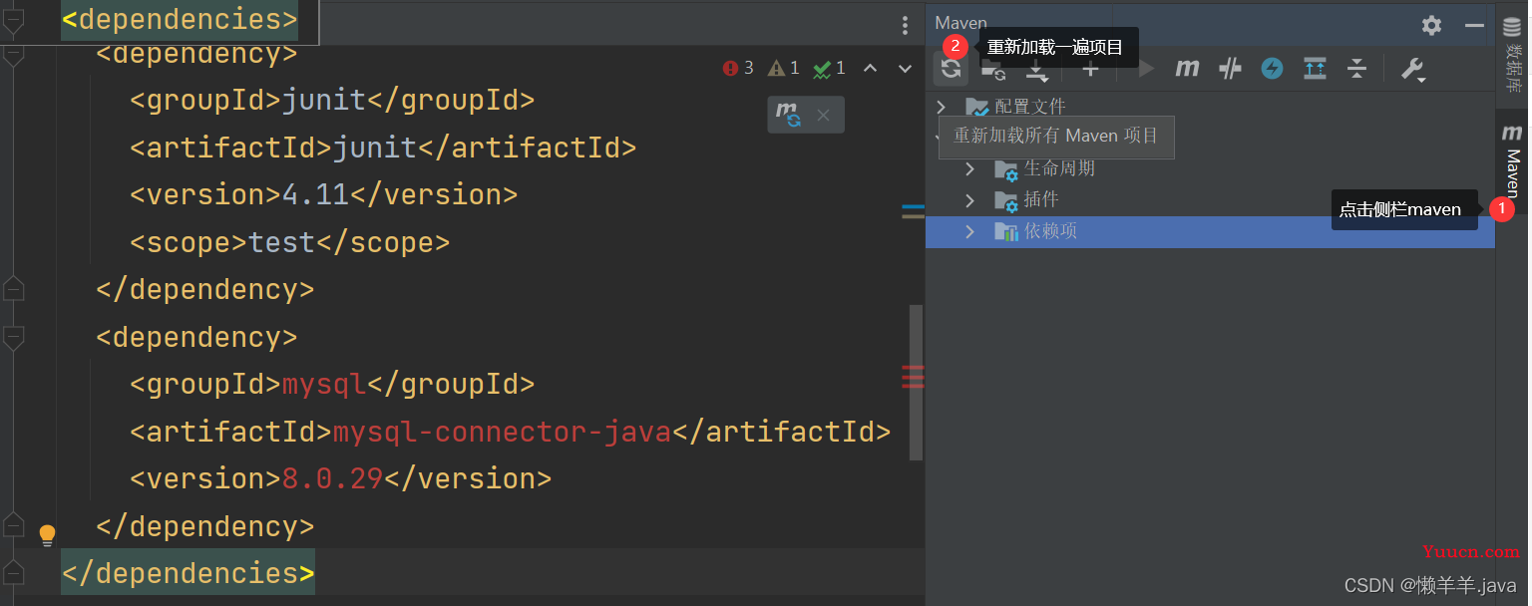Run Maven build play icon
Viewport: 1532px width, 606px height.
click(x=1146, y=68)
